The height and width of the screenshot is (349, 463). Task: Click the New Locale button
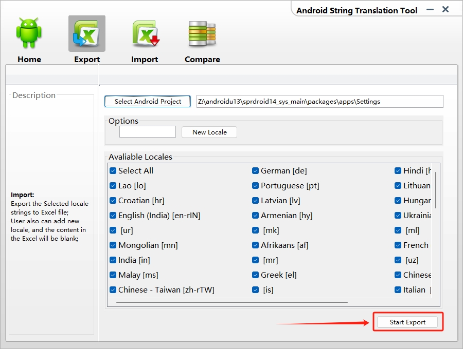point(209,132)
